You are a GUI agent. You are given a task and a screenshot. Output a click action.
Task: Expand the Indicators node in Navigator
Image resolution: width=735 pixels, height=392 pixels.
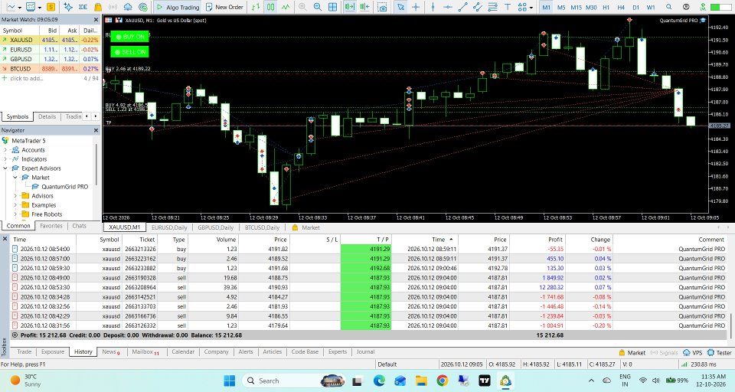pos(5,159)
